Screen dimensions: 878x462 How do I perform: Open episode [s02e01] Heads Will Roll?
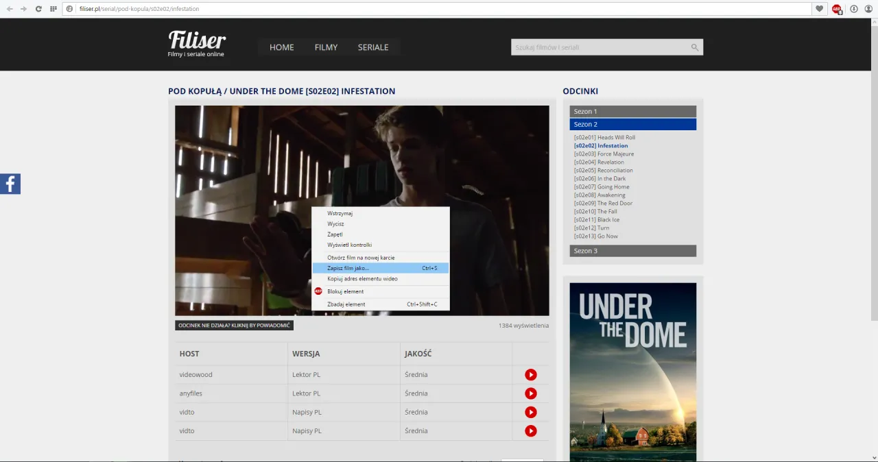tap(604, 138)
